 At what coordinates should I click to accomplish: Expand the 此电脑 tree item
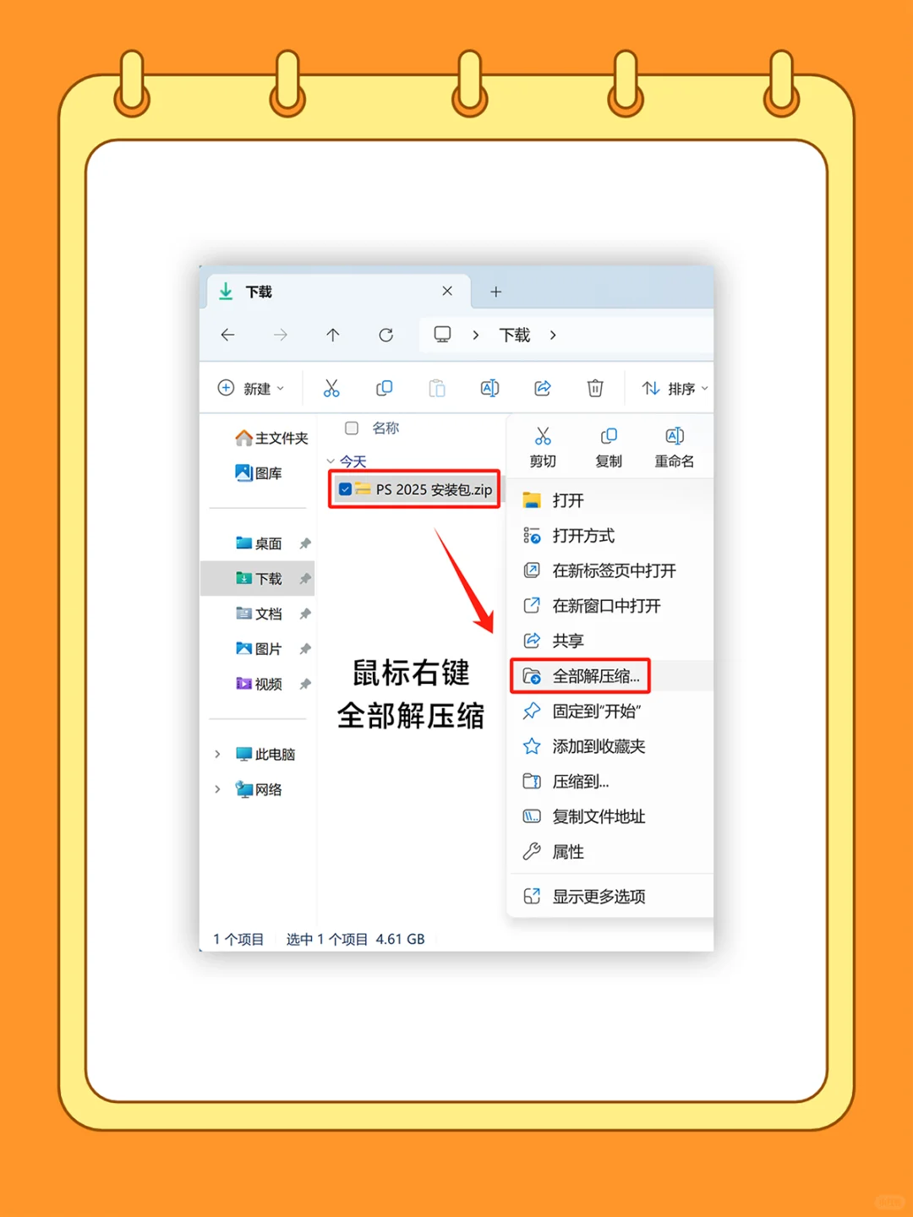(218, 753)
